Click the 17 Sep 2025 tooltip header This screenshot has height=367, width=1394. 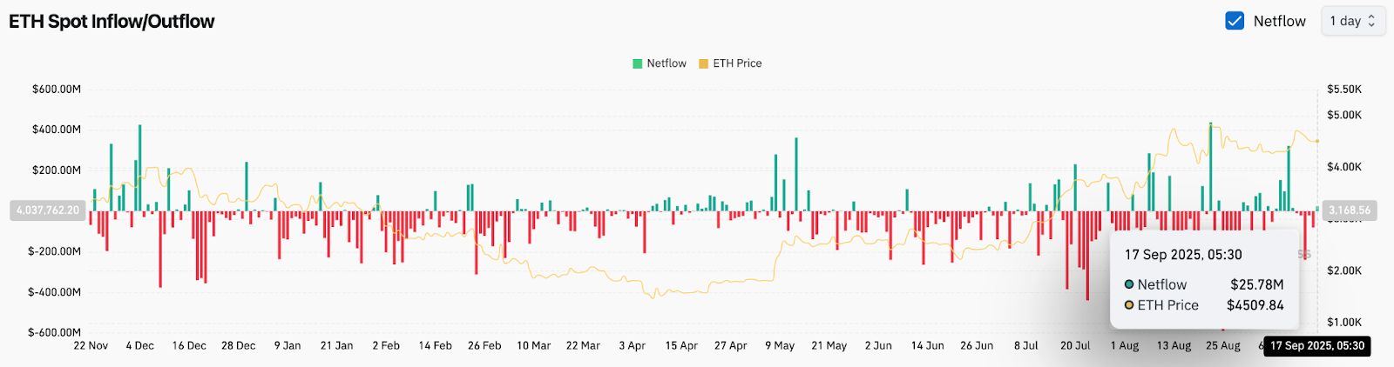coord(1183,255)
